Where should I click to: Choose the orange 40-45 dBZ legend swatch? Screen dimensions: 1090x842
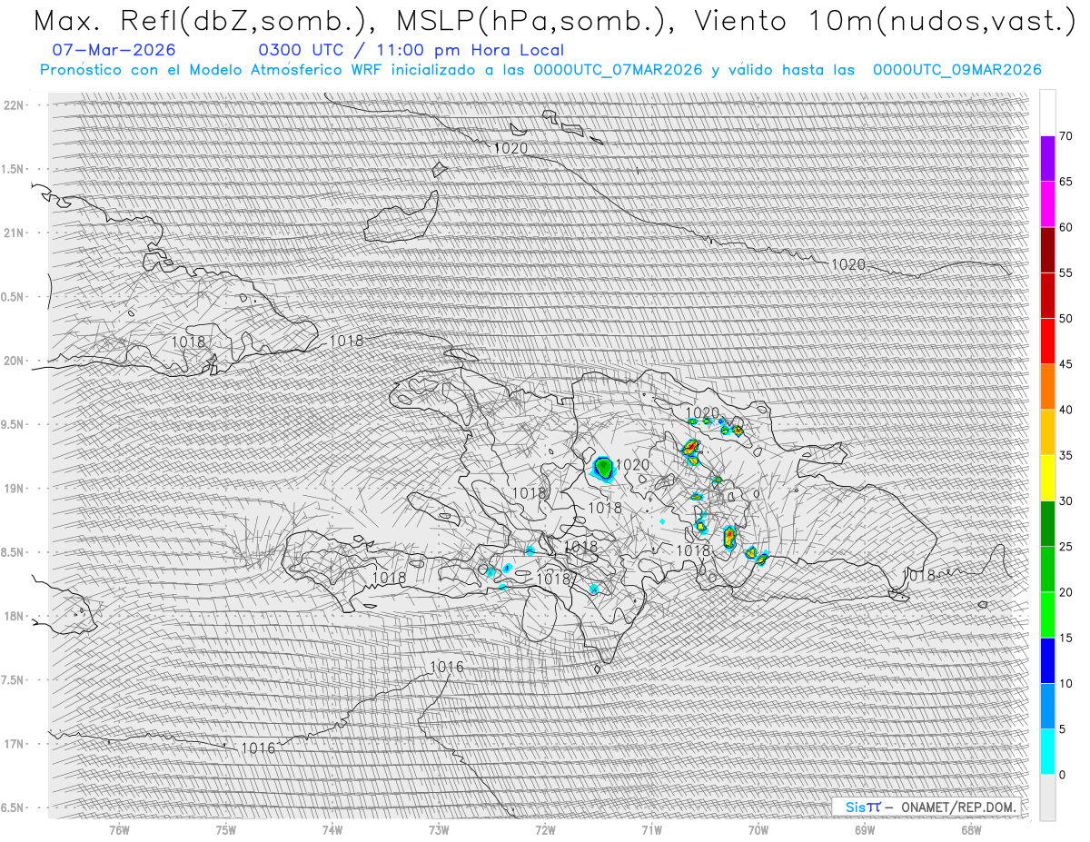coord(1047,387)
